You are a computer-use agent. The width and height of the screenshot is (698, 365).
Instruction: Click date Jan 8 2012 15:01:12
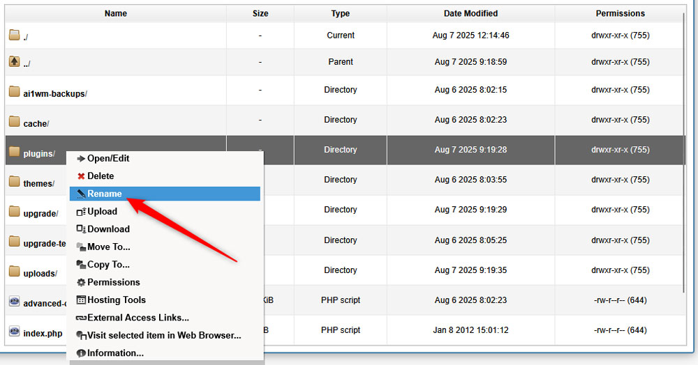470,330
